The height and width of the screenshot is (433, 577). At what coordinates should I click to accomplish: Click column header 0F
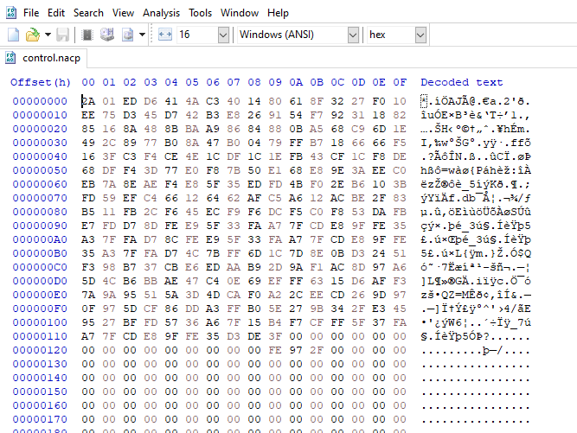400,82
